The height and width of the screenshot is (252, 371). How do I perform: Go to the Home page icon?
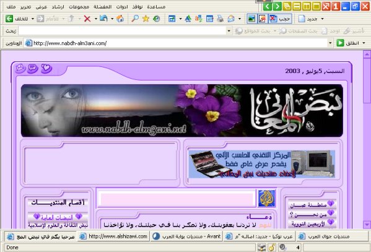tap(120, 19)
